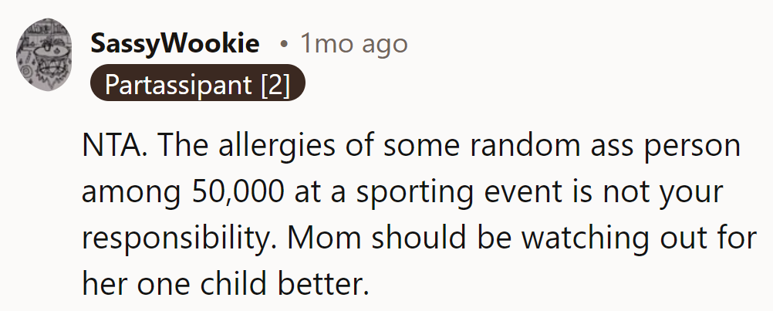Screen dimensions: 773x311
Task: Click the "[2]" number in the flair
Action: tap(275, 85)
